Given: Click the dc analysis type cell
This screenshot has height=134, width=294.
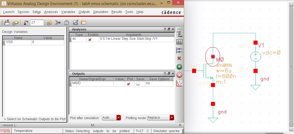Looking at the screenshot, I should pos(79,39).
